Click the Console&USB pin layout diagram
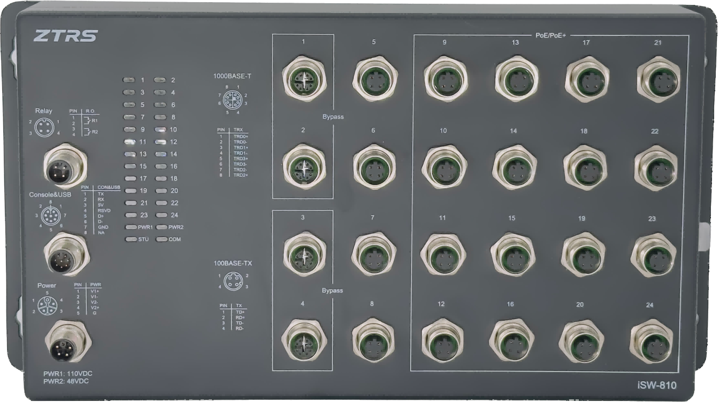718x402 pixels. [x=49, y=217]
